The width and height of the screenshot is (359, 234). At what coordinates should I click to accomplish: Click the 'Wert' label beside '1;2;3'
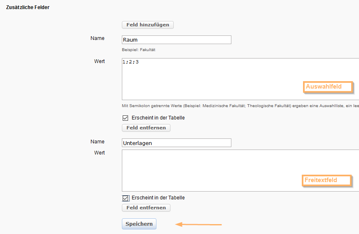pos(99,61)
